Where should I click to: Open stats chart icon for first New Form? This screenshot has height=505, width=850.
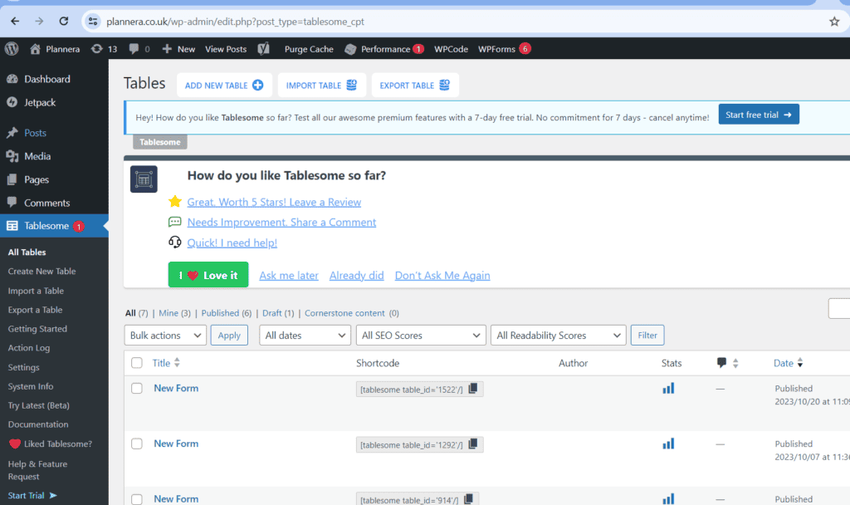[x=668, y=388]
